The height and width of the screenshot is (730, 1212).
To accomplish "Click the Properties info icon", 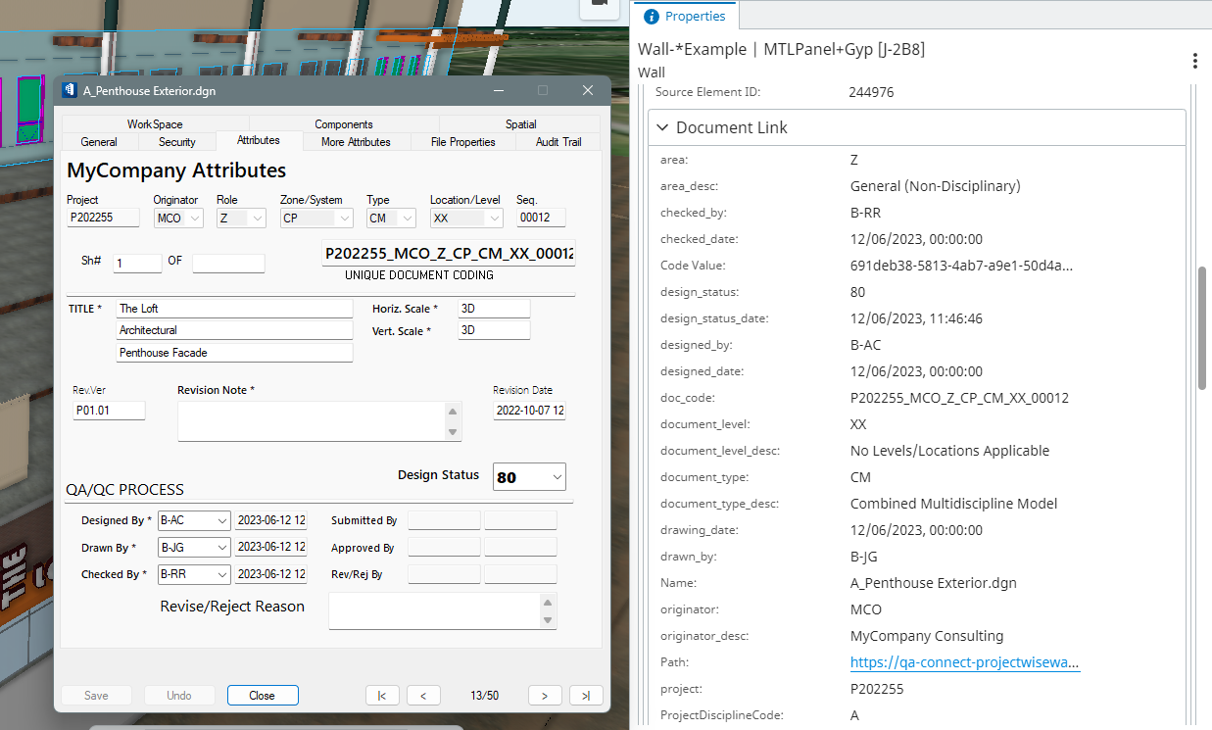I will tap(652, 17).
